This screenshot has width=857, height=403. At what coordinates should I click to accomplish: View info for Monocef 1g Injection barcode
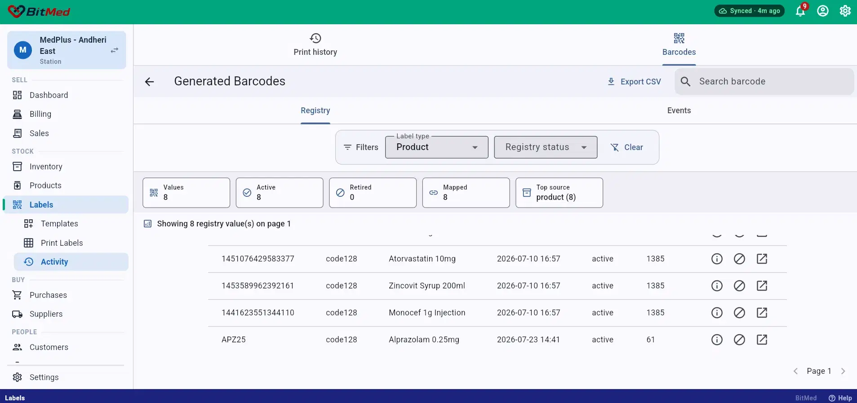(717, 313)
